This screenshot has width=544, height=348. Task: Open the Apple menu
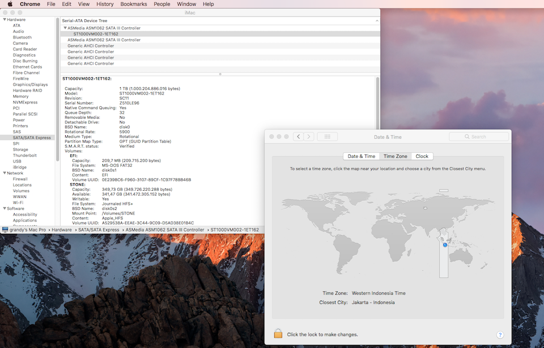click(10, 4)
